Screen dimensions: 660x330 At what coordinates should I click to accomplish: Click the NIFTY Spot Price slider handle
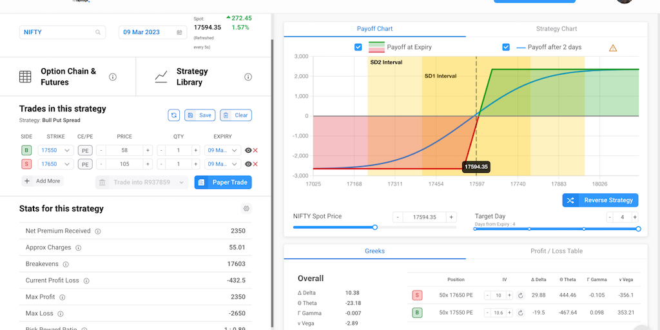tap(375, 228)
